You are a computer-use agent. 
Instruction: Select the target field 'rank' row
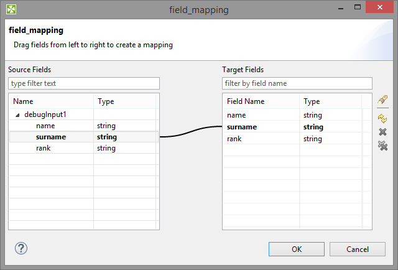(x=234, y=139)
